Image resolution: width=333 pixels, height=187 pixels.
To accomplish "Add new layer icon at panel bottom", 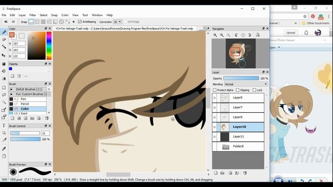I will (x=216, y=173).
